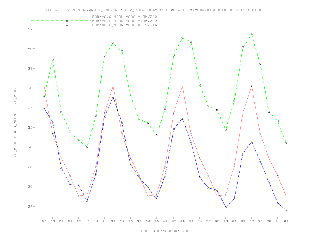
Task: Click x-axis forecast hour label 75
Action: click(260, 221)
